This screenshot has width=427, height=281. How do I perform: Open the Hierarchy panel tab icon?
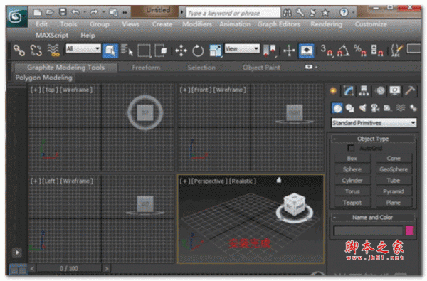coord(364,91)
